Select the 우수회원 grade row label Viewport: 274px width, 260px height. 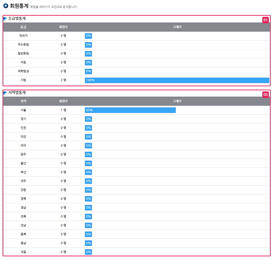click(23, 45)
